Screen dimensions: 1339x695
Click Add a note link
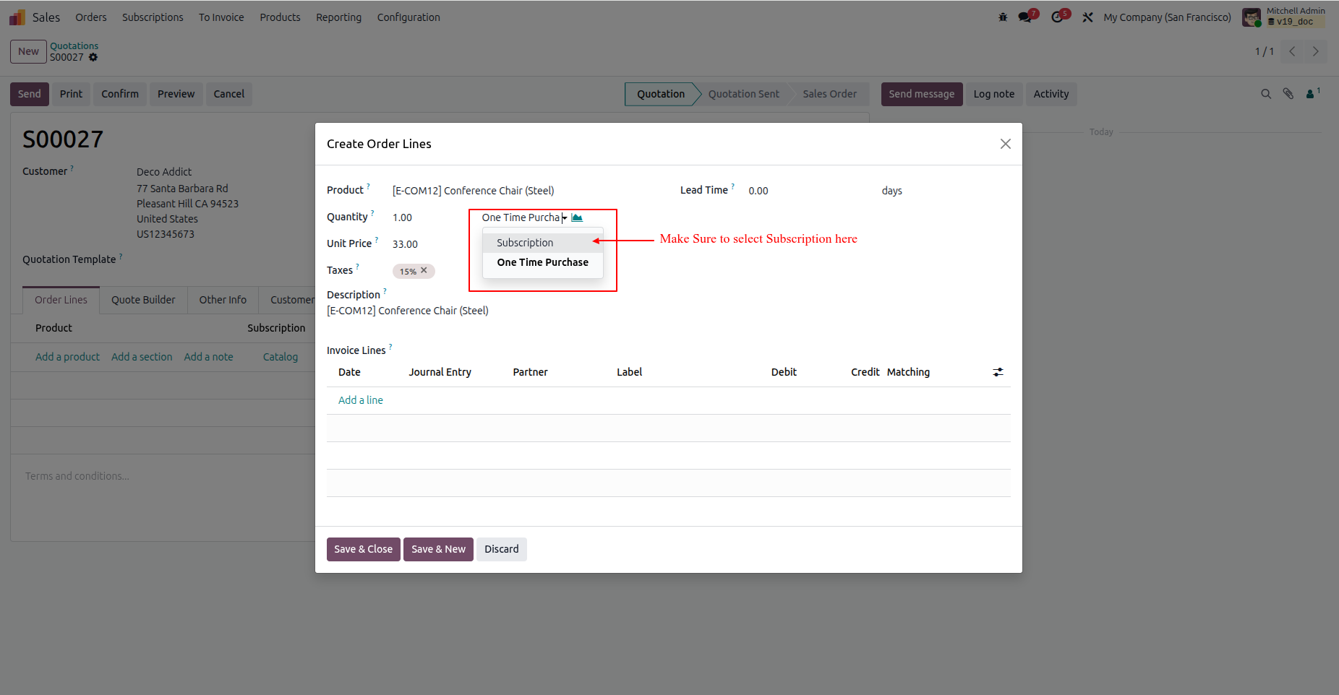pyautogui.click(x=209, y=357)
